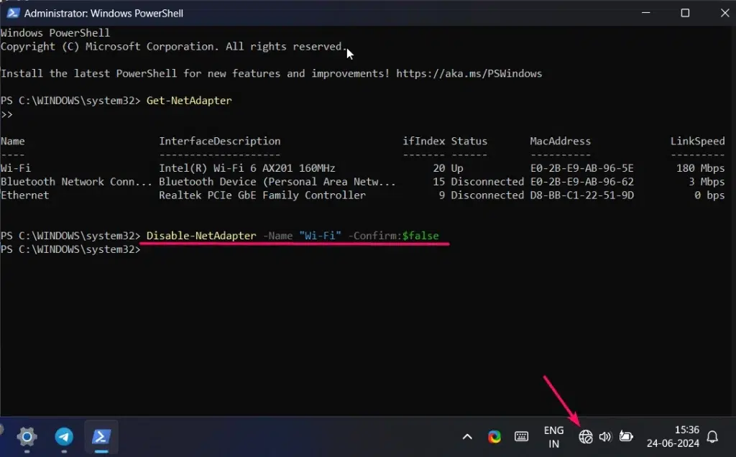Viewport: 736px width, 457px height.
Task: Click the InterfaceDescription column header
Action: [220, 142]
